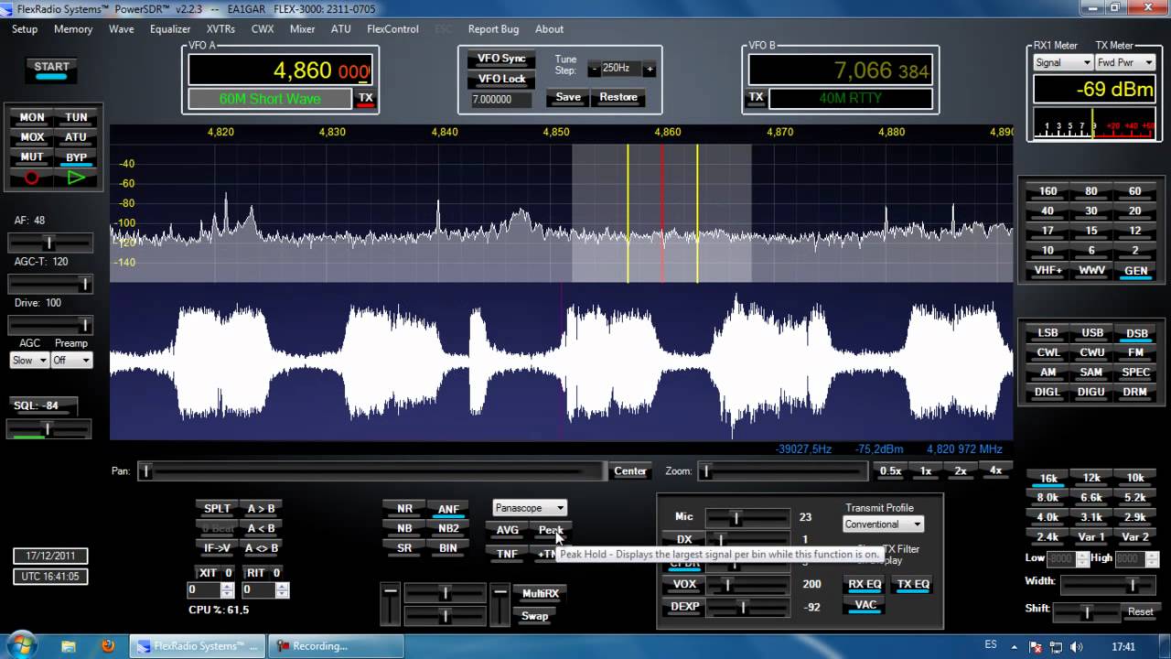Toggle BYP bypass button
Screen dimensions: 1171x659
pyautogui.click(x=76, y=157)
